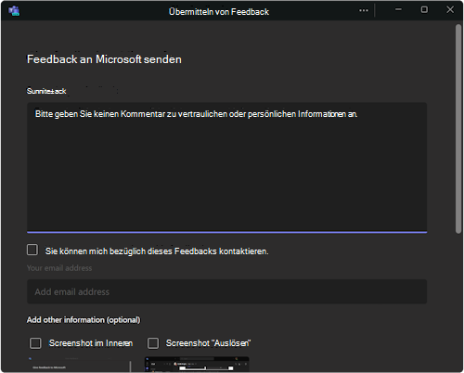Minimize the feedback window
Viewport: 464px width, 373px height.
point(398,9)
